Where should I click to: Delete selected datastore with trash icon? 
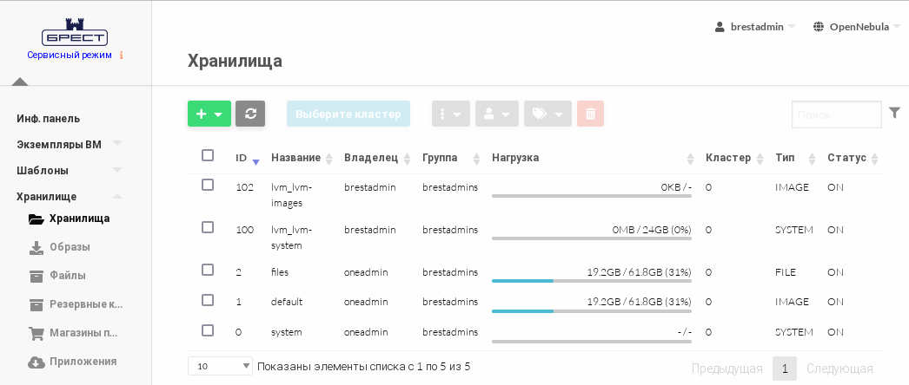tap(590, 114)
